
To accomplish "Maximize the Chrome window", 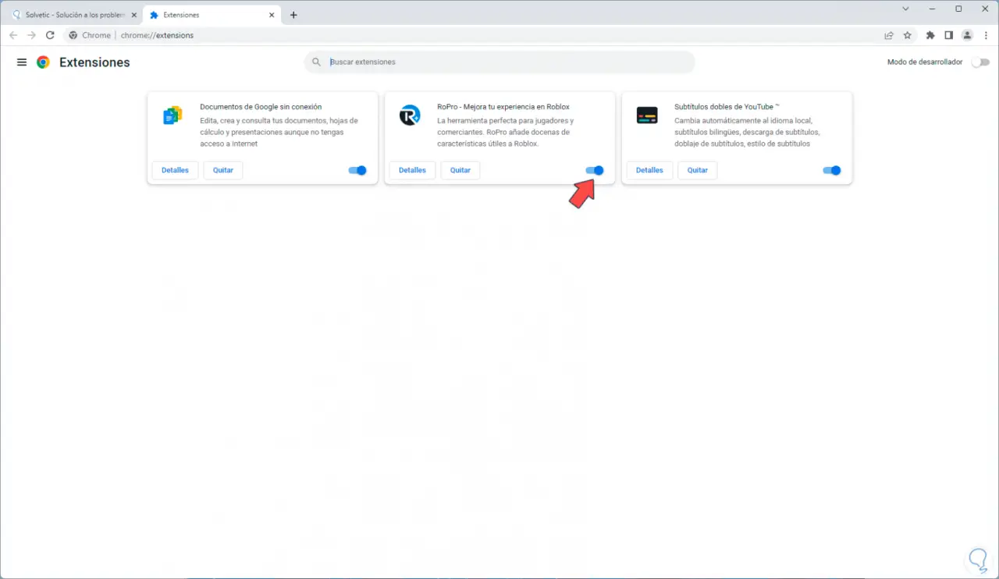I will [x=958, y=9].
